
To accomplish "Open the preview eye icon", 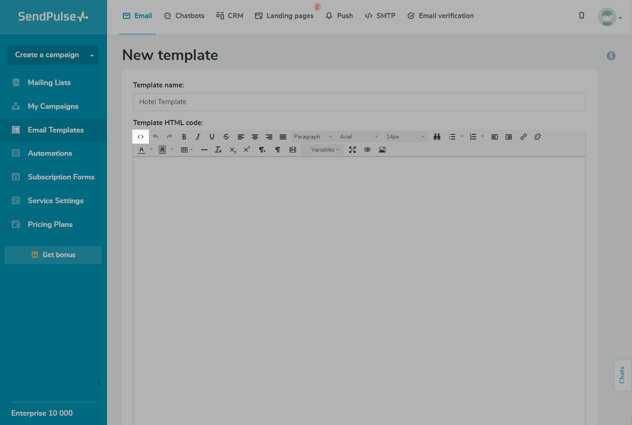I will point(367,150).
